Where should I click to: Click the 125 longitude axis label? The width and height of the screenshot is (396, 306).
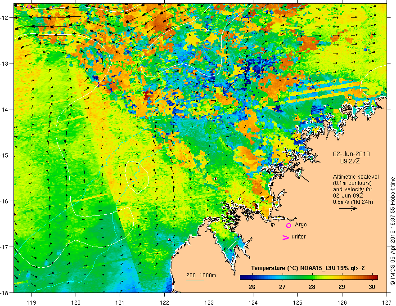tap(298, 302)
